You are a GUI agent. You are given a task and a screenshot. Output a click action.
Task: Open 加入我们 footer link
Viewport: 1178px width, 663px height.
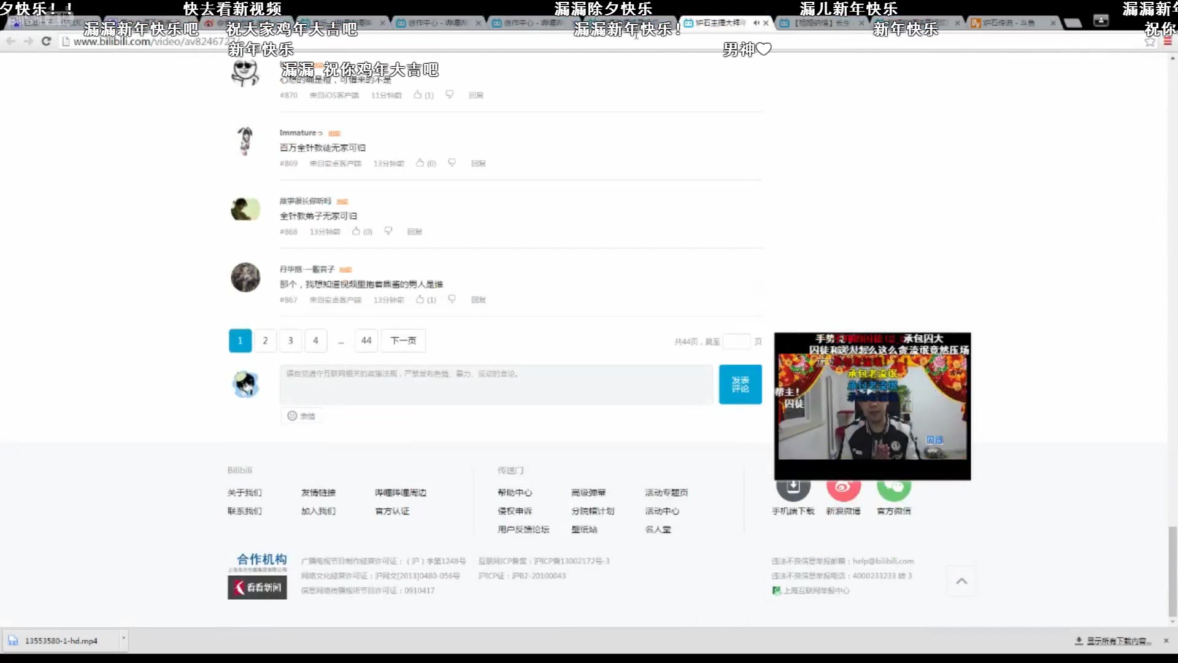[x=318, y=511]
